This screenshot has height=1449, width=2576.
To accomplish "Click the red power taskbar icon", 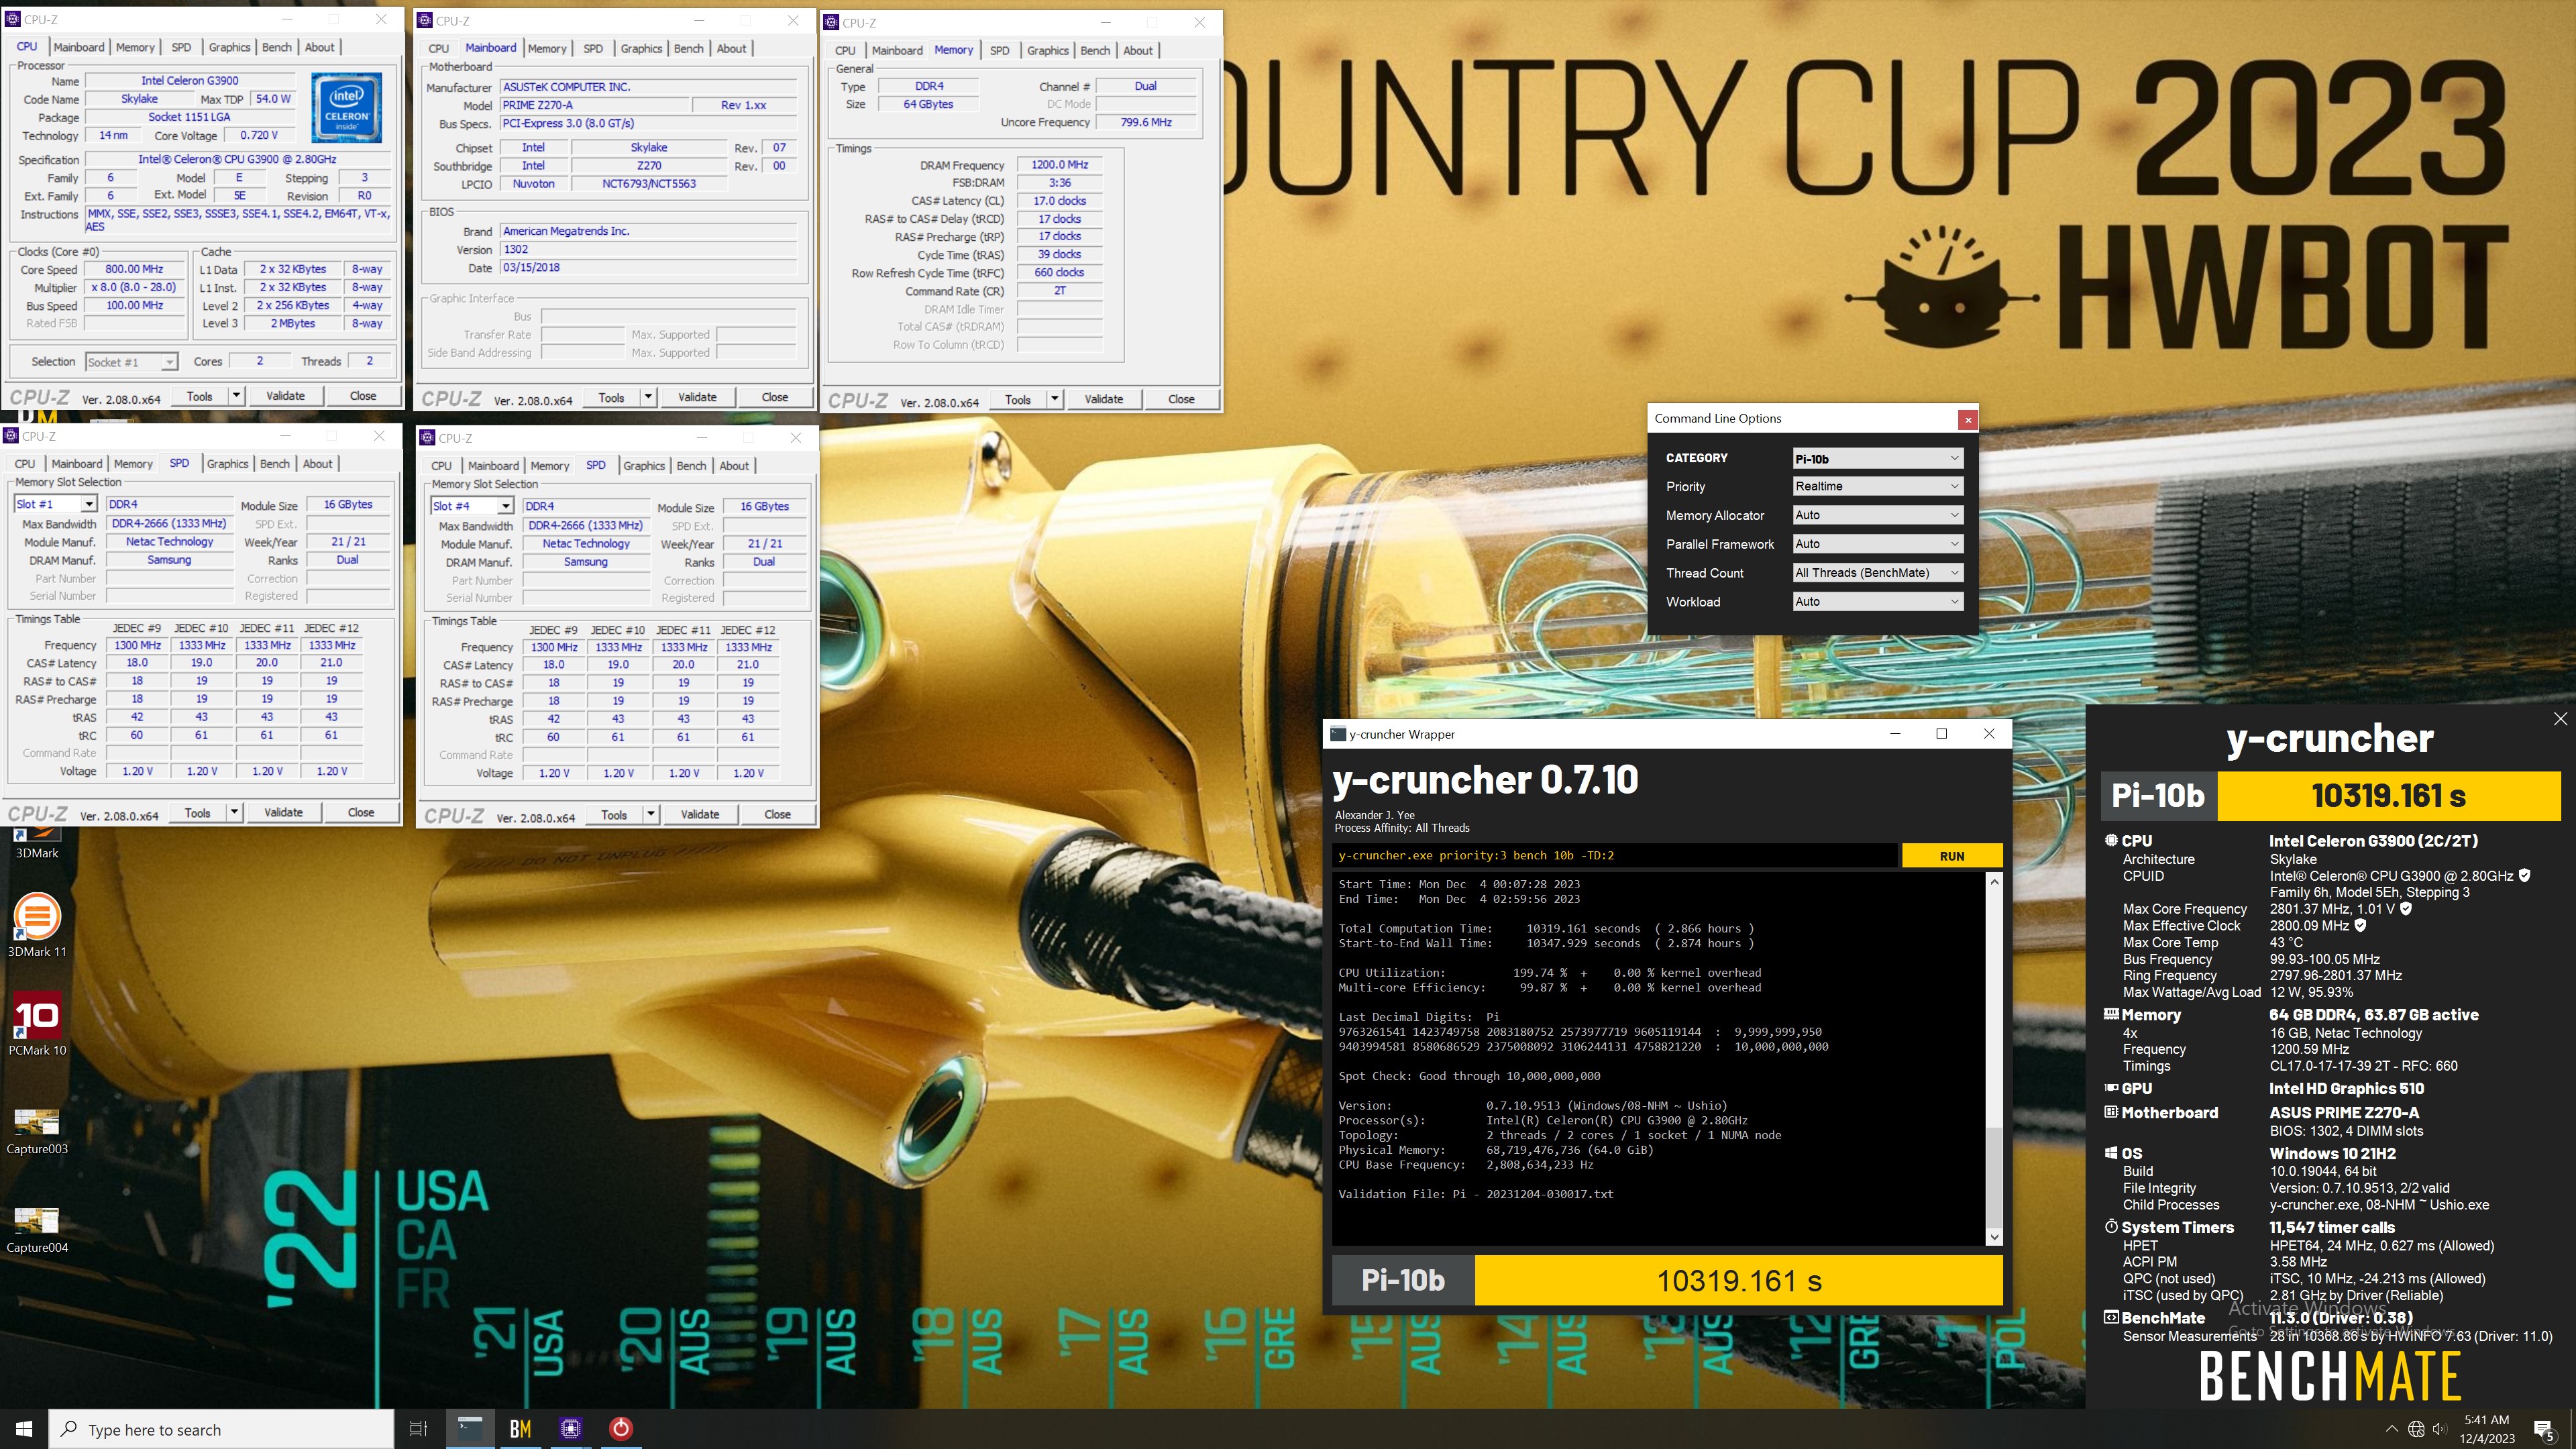I will point(621,1429).
